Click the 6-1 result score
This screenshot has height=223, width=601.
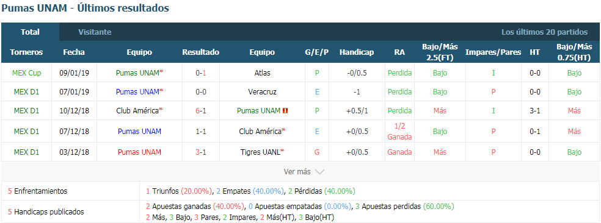pyautogui.click(x=201, y=111)
